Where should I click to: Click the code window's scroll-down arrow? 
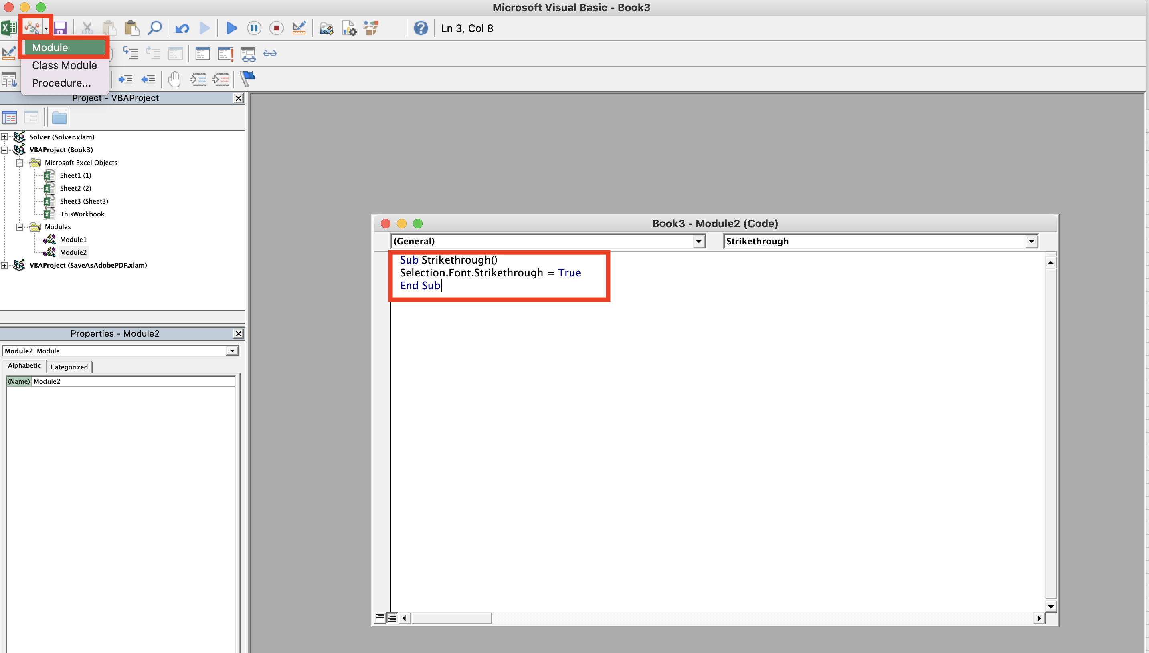(1050, 607)
